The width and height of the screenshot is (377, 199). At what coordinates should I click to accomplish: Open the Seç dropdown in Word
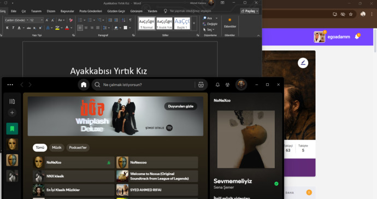[208, 30]
